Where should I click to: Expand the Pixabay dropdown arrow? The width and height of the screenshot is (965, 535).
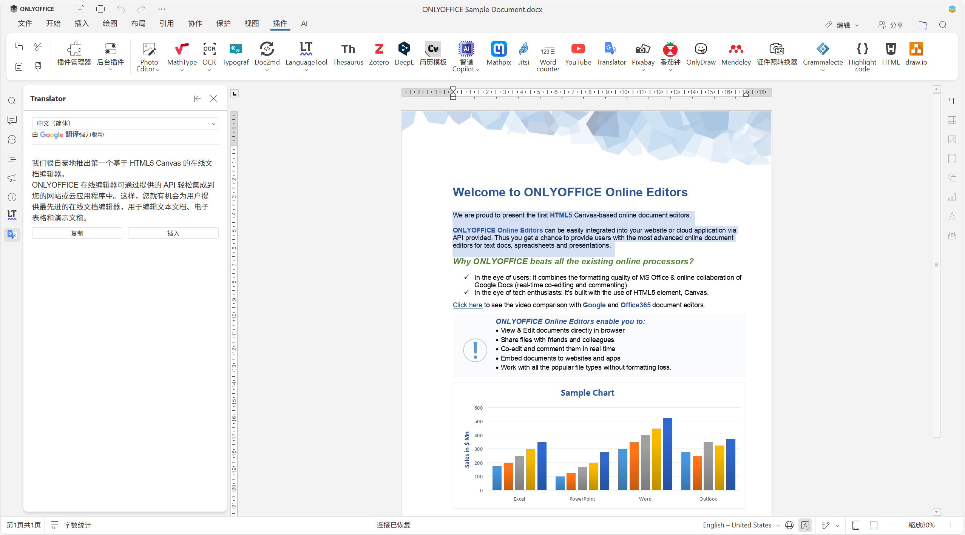[x=643, y=70]
